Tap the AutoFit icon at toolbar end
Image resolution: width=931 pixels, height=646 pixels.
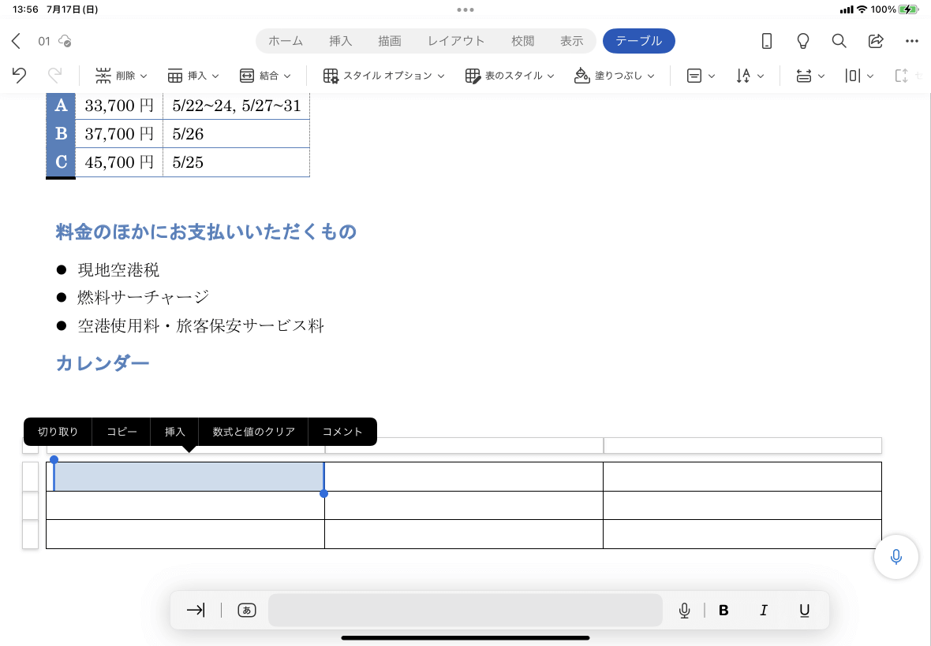[x=901, y=76]
